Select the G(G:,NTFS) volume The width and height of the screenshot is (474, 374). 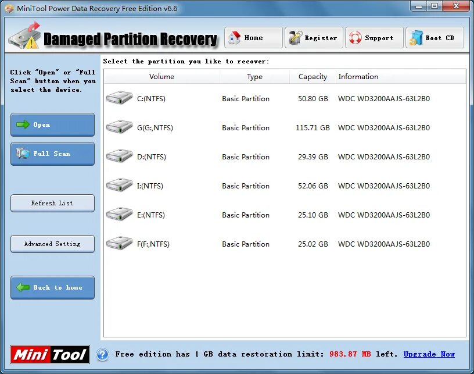[x=155, y=128]
